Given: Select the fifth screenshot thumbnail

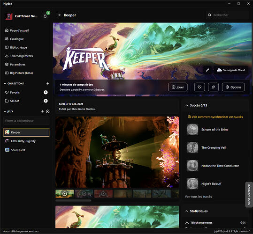Looking at the screenshot, I should (142, 193).
